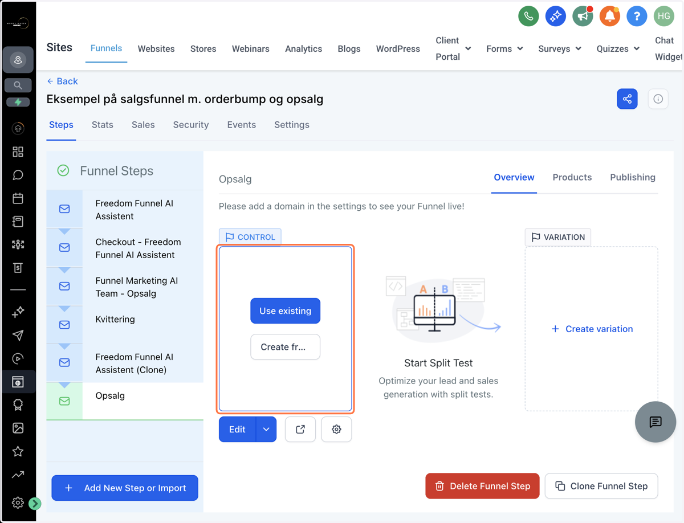Expand the Forms dropdown menu
684x523 pixels.
click(504, 48)
